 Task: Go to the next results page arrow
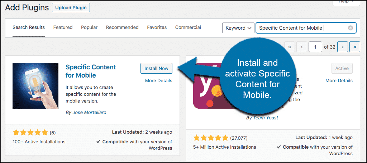pyautogui.click(x=343, y=47)
